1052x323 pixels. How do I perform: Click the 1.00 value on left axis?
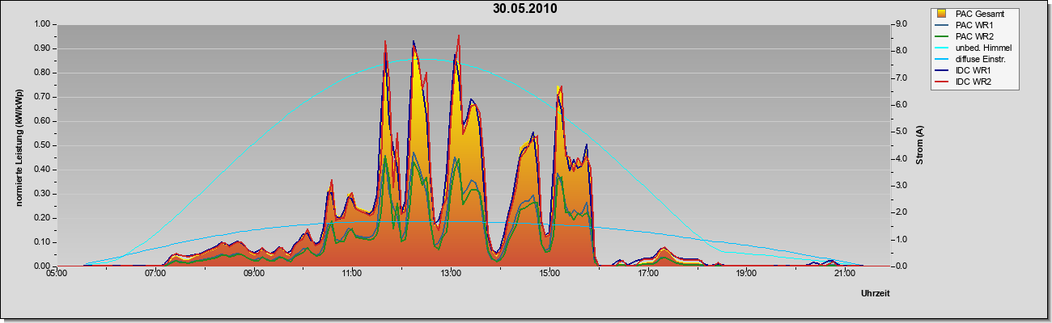click(x=41, y=24)
